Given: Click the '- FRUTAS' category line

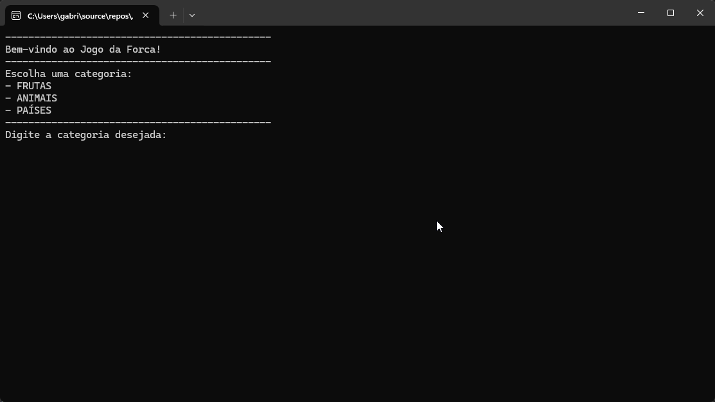Looking at the screenshot, I should [28, 86].
